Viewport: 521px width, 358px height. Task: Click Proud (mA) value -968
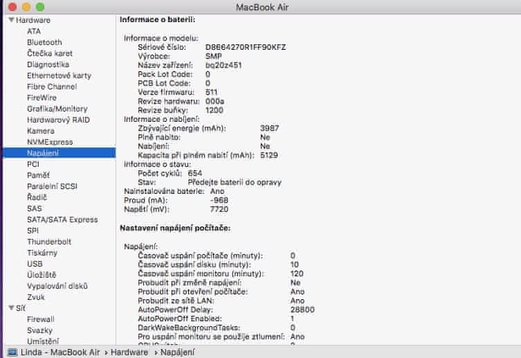coord(219,200)
